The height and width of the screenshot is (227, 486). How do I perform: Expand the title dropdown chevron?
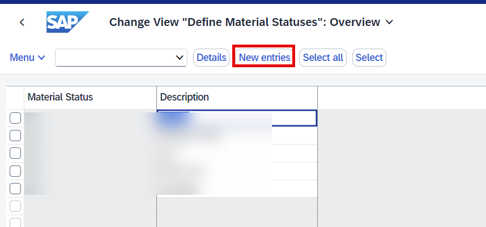pyautogui.click(x=389, y=22)
